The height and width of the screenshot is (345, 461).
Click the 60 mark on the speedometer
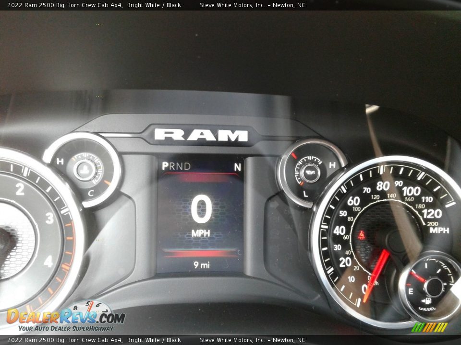click(353, 201)
